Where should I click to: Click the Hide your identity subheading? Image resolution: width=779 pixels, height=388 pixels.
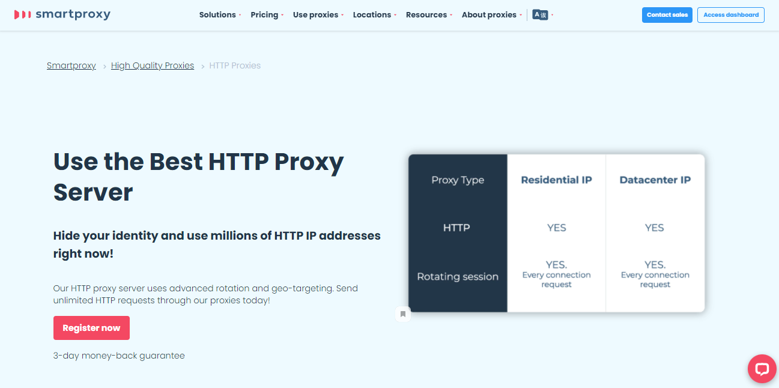[x=217, y=244]
